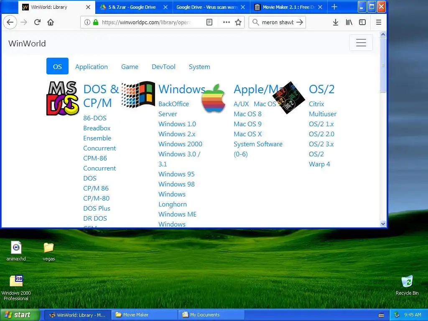The height and width of the screenshot is (321, 428).
Task: Click WinWorld: Library taskbar button
Action: click(77, 315)
